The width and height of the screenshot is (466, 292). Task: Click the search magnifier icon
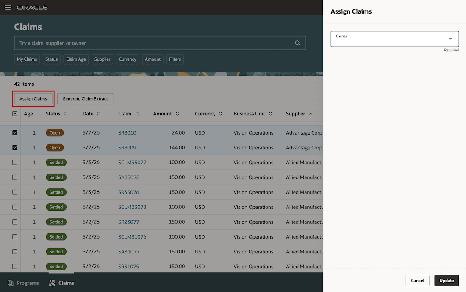point(297,43)
